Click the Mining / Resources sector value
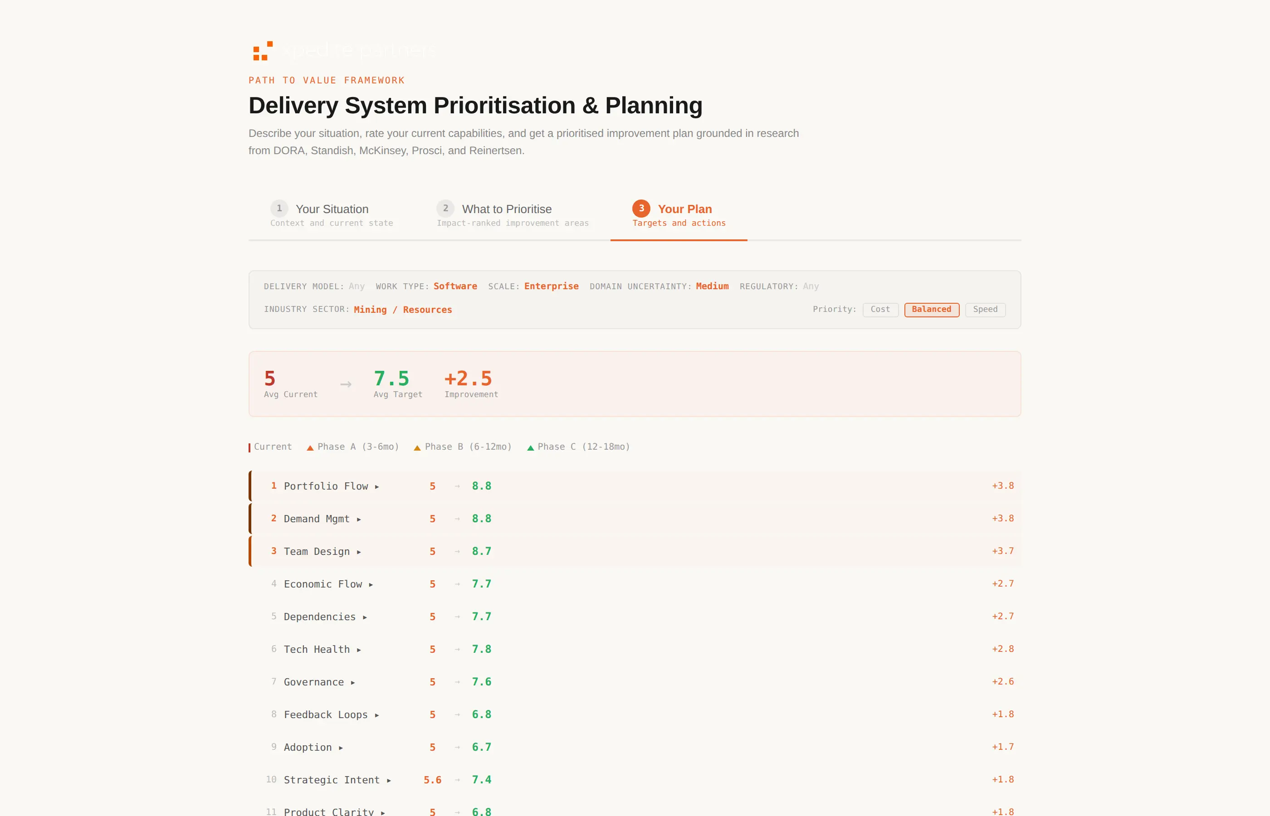Image resolution: width=1270 pixels, height=816 pixels. pos(403,310)
